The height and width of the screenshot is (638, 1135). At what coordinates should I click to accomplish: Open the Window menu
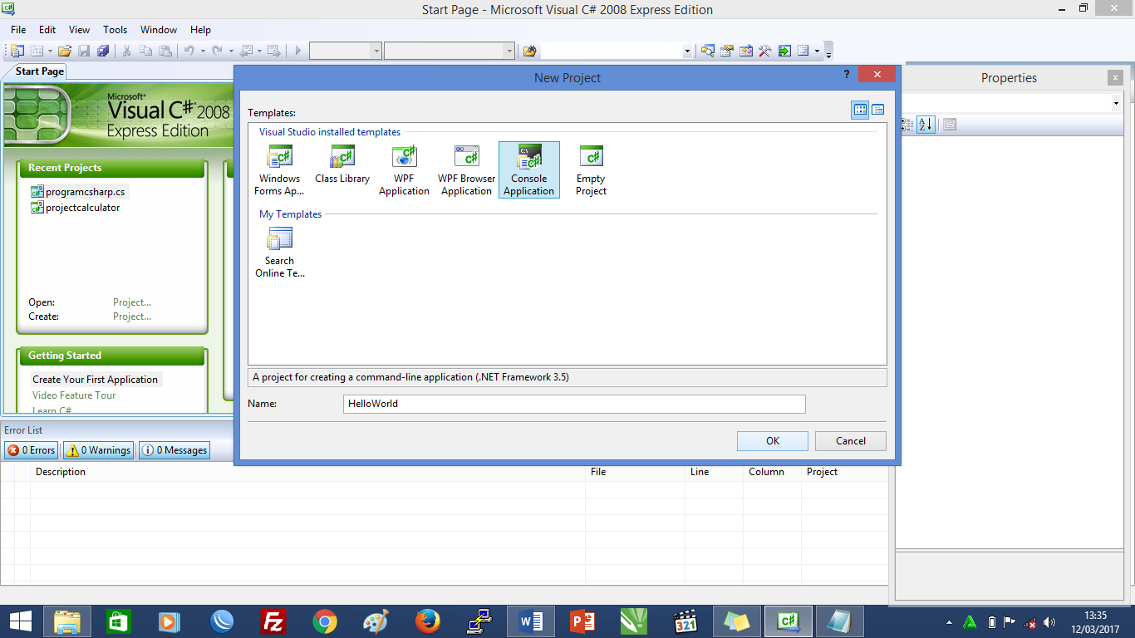(158, 29)
